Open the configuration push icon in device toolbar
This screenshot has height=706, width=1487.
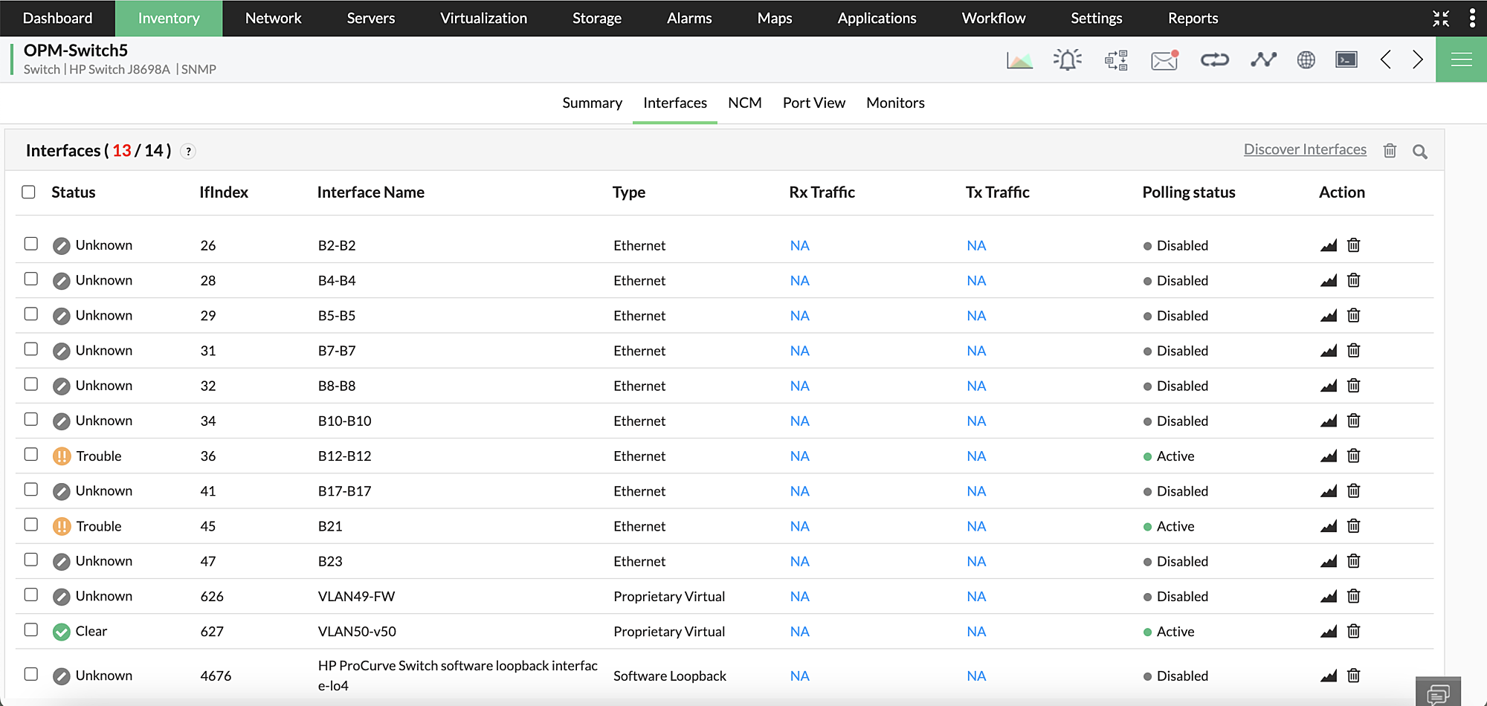coord(1115,59)
